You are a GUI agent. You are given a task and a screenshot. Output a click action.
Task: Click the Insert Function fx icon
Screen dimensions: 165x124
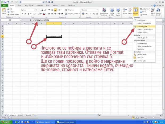(31, 20)
